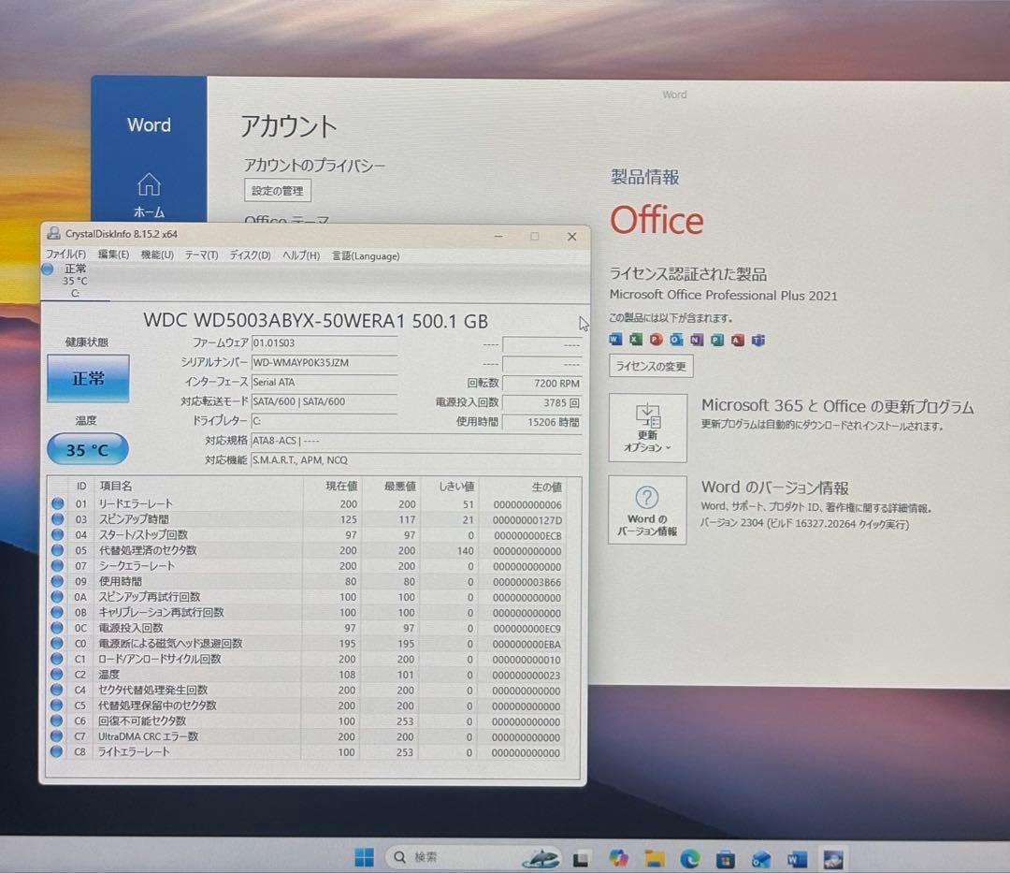Click the Outlook product icon under Office
Image resolution: width=1010 pixels, height=873 pixels.
[676, 340]
